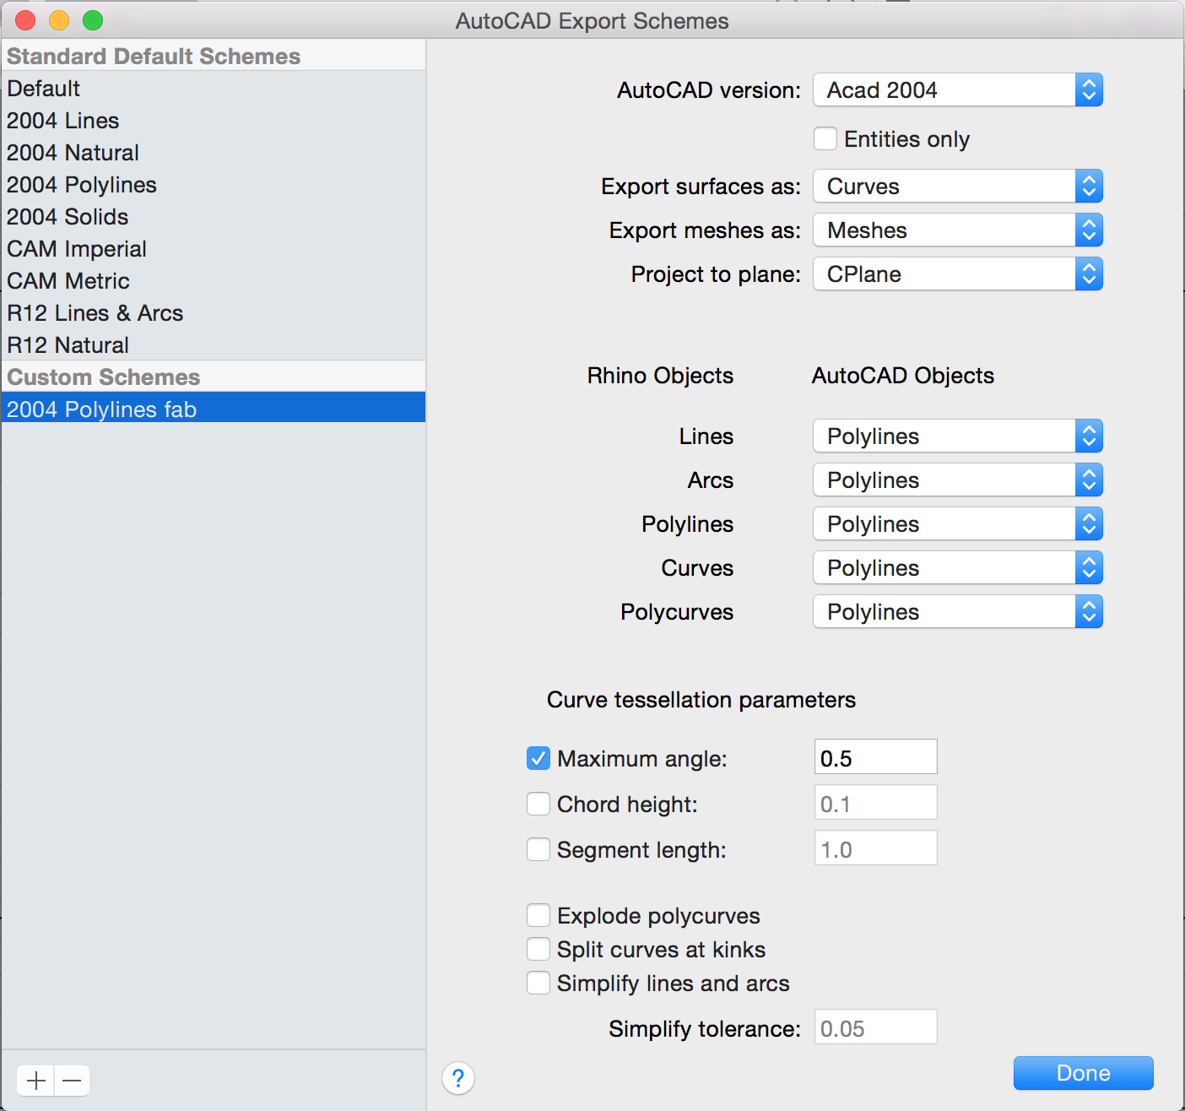Image resolution: width=1185 pixels, height=1111 pixels.
Task: Open the Curves object type dropdown
Action: pyautogui.click(x=958, y=567)
